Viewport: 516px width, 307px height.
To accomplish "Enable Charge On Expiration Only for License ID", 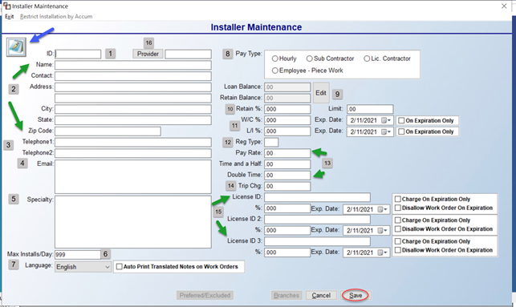I will point(397,199).
